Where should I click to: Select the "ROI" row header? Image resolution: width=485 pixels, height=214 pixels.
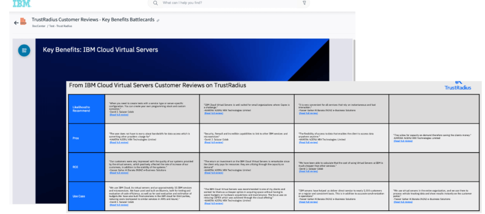click(87, 167)
